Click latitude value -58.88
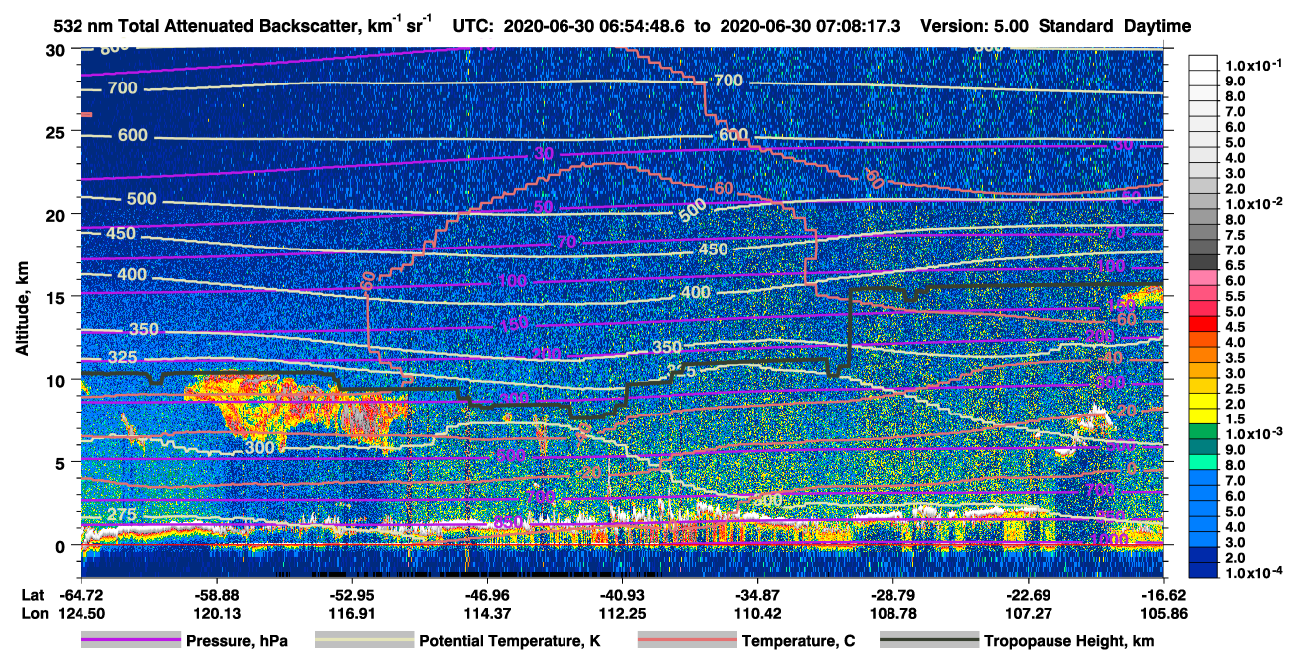The image size is (1292, 663). (x=215, y=596)
